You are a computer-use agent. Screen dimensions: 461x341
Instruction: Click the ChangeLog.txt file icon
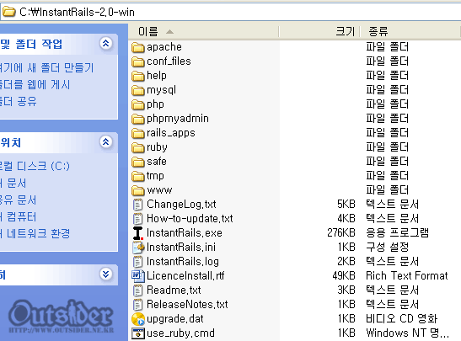[x=137, y=205]
